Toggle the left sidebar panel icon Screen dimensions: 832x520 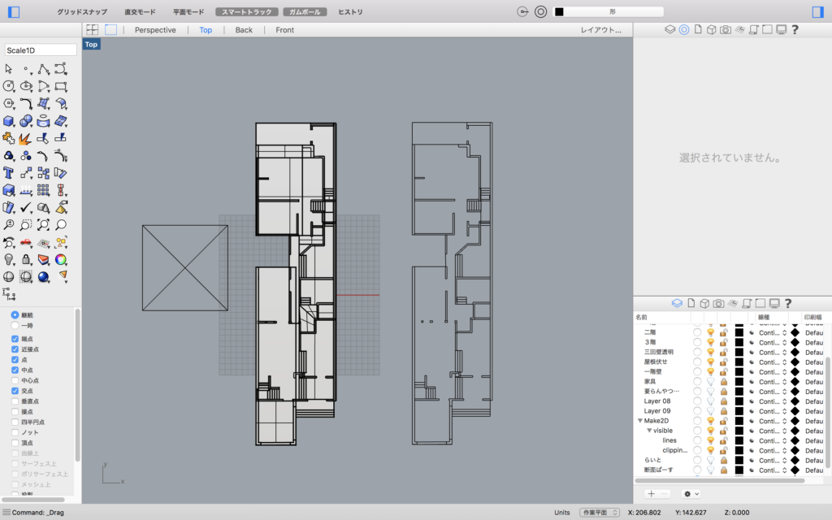tap(14, 11)
